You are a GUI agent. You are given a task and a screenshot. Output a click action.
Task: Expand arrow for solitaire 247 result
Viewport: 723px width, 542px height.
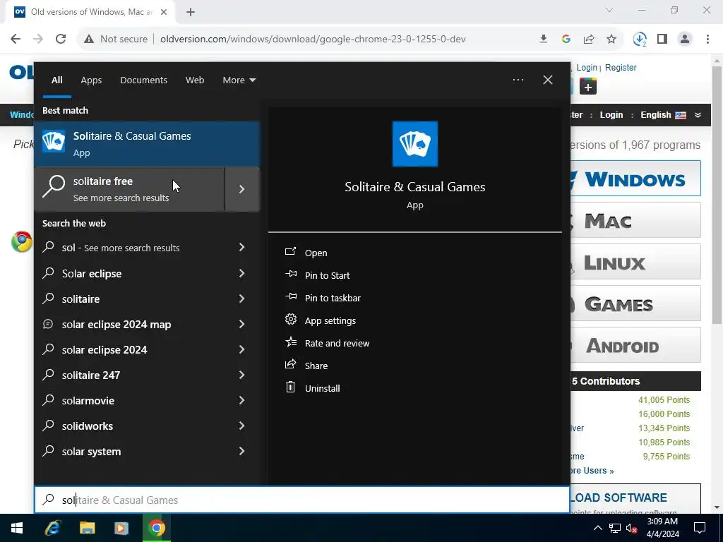pos(242,375)
